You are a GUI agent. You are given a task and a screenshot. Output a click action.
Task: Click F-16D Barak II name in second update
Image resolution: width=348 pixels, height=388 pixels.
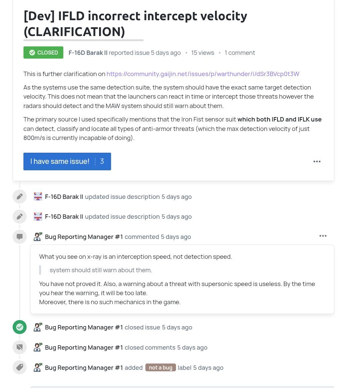tap(64, 216)
